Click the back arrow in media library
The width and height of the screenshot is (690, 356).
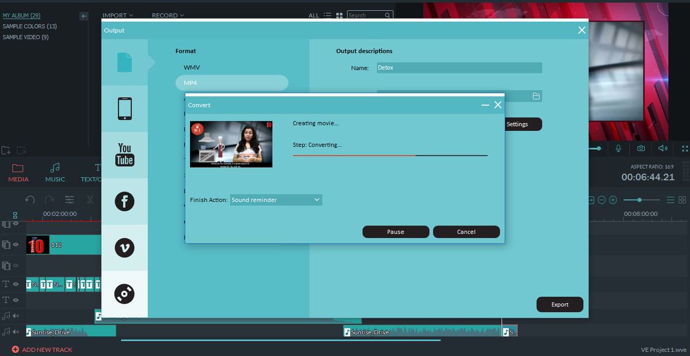(84, 16)
